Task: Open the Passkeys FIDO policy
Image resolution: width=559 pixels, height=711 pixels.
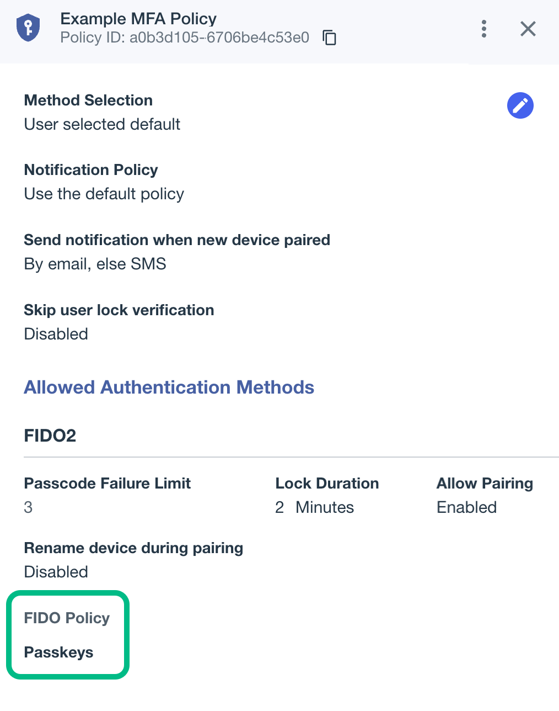Action: pyautogui.click(x=58, y=652)
